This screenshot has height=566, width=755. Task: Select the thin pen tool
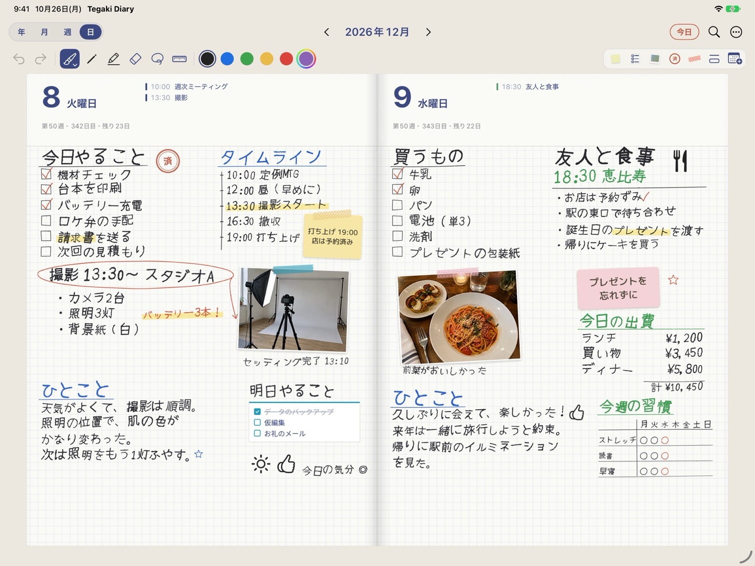point(92,59)
